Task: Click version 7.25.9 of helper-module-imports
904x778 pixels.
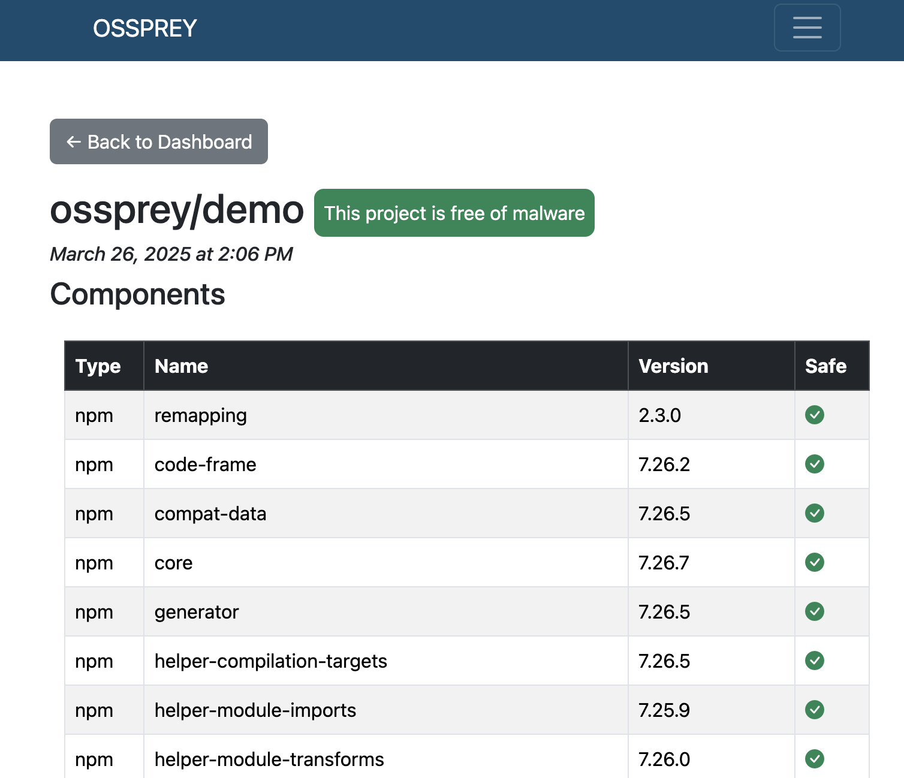Action: (x=664, y=710)
